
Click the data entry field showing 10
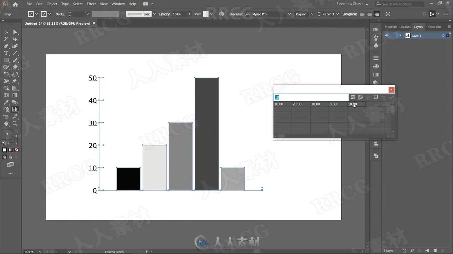pos(311,97)
